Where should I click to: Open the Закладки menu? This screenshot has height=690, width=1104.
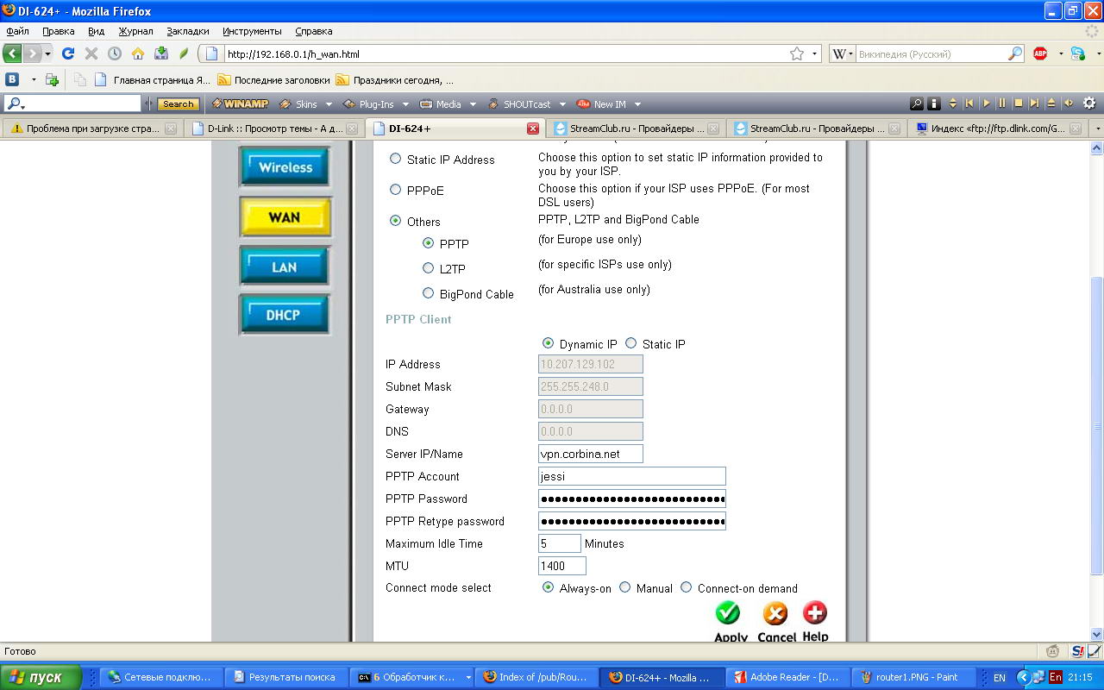188,31
